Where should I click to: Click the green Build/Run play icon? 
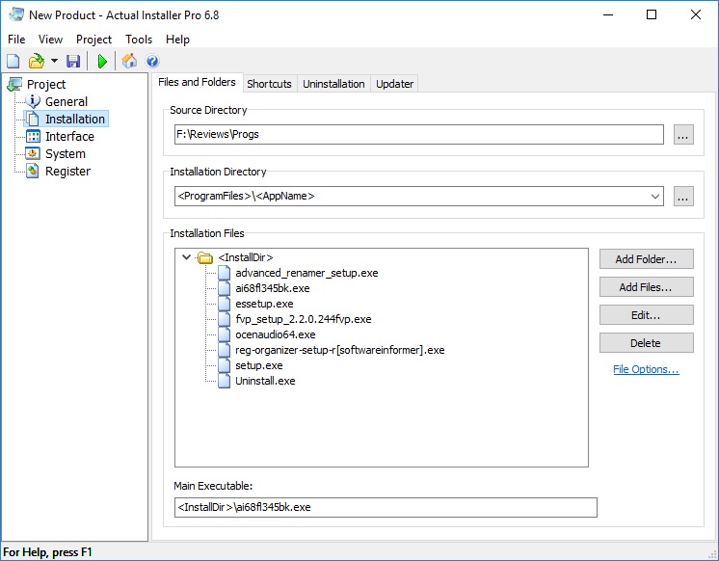point(103,61)
